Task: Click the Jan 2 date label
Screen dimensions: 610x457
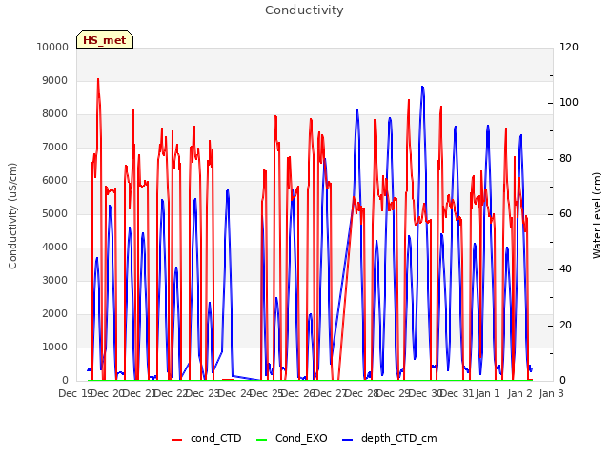Action: click(x=519, y=393)
